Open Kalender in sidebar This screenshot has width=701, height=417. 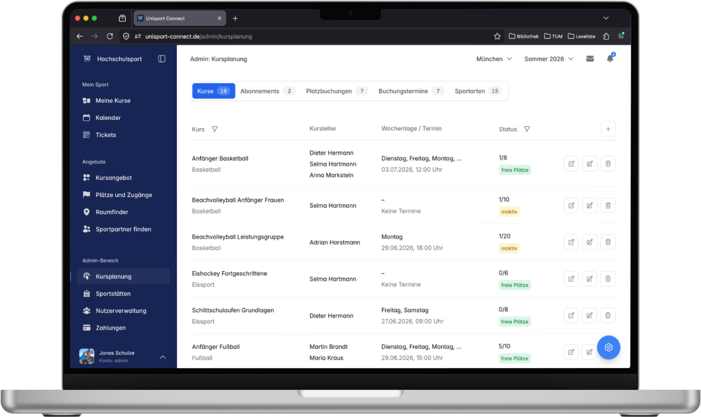[123, 118]
